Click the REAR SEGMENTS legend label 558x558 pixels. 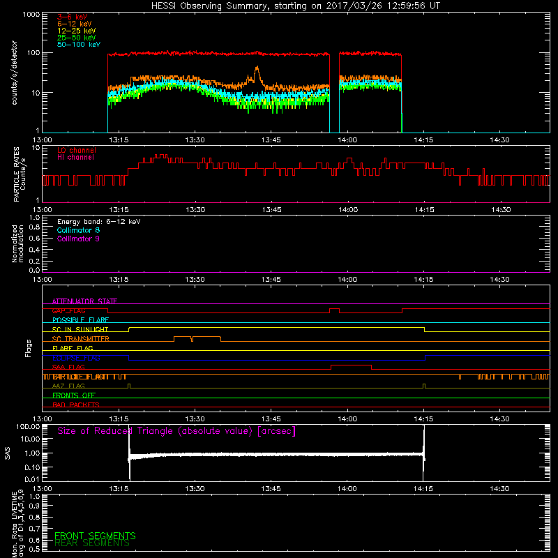coord(92,543)
